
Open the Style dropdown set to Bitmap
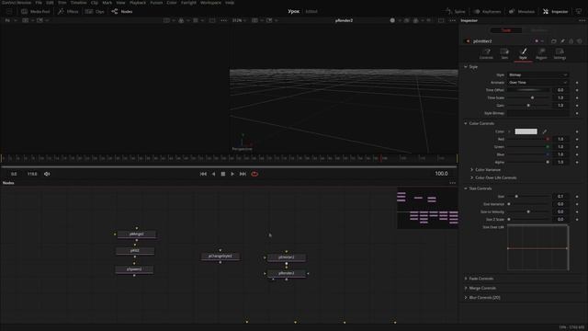(x=537, y=75)
